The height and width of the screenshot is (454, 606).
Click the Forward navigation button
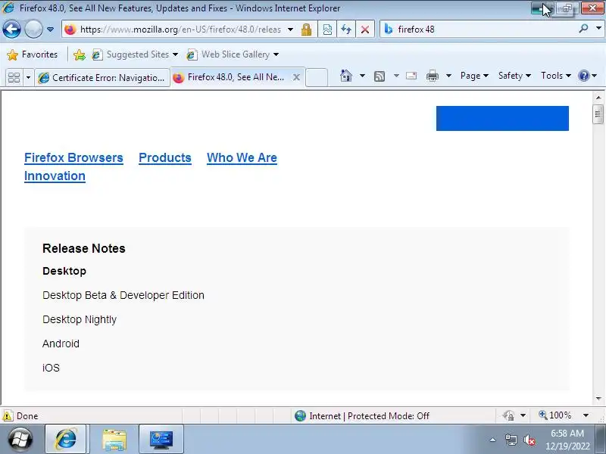pyautogui.click(x=33, y=30)
